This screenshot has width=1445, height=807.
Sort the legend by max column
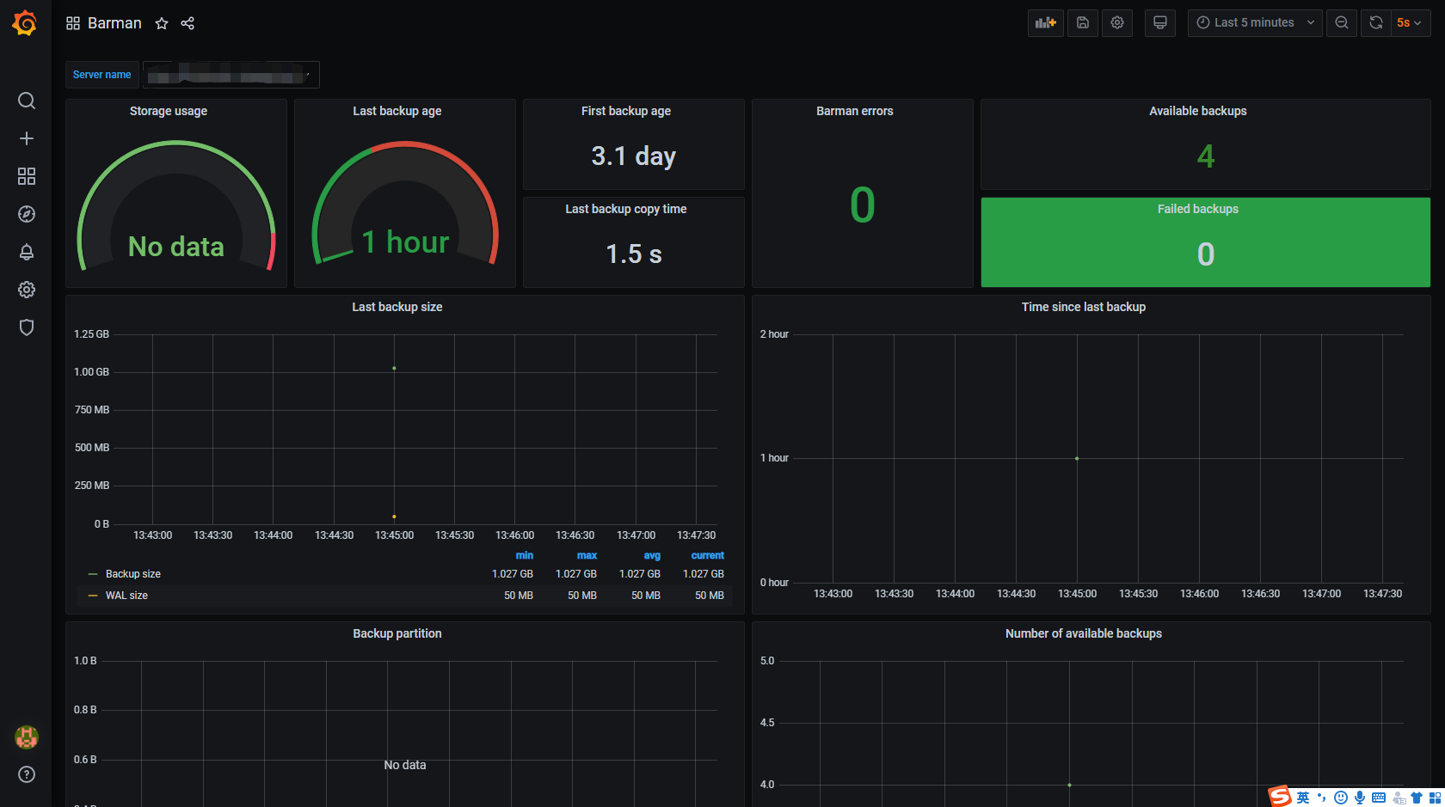(x=587, y=555)
